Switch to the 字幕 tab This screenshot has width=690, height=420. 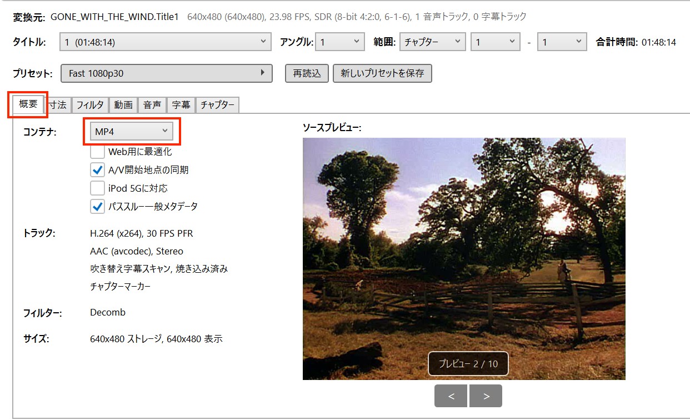tap(181, 104)
